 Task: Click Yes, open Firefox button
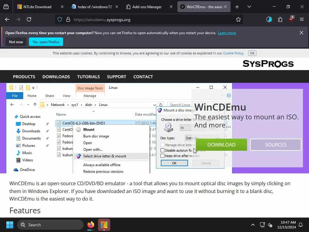pos(46,42)
